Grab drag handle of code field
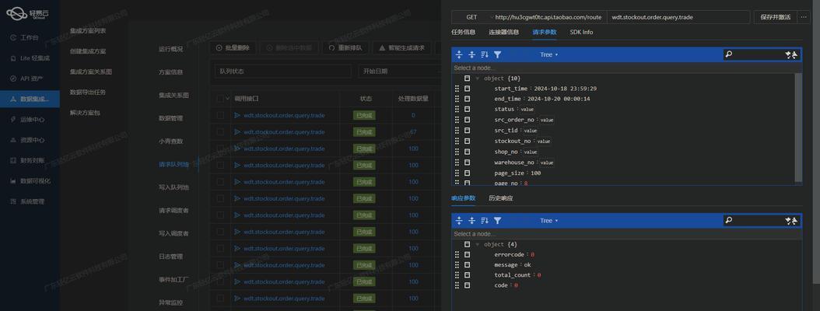The width and height of the screenshot is (820, 311). coord(457,285)
